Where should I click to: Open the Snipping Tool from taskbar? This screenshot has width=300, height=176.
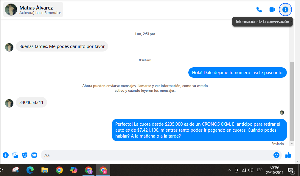tap(16, 170)
